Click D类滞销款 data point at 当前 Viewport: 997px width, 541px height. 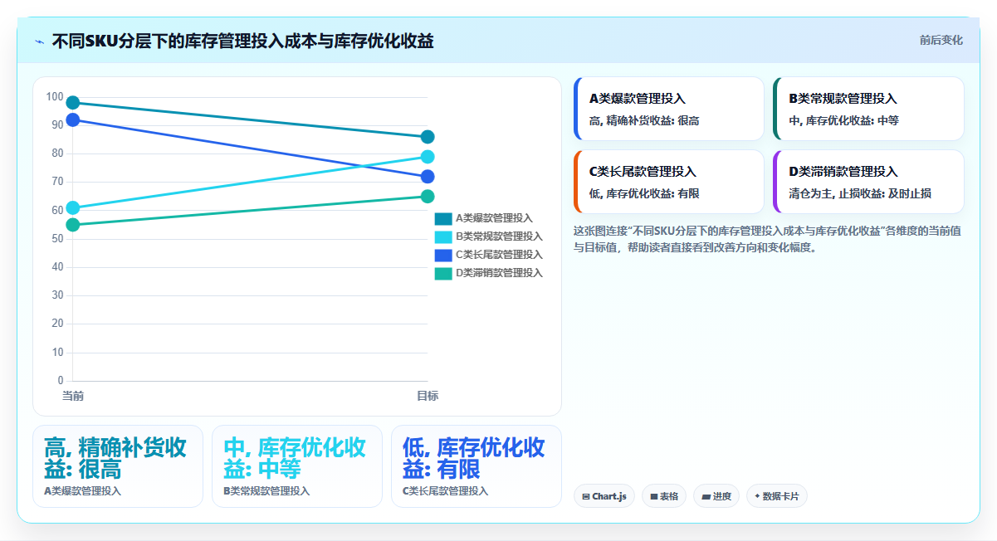coord(72,225)
